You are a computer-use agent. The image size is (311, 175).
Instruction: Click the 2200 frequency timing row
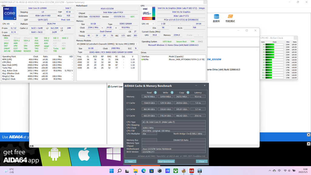click(107, 60)
